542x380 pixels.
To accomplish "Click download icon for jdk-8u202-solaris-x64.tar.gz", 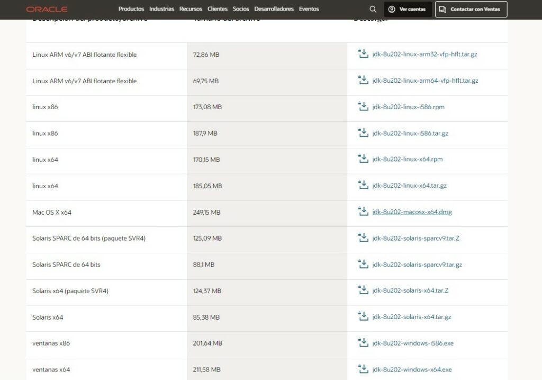I will 363,316.
